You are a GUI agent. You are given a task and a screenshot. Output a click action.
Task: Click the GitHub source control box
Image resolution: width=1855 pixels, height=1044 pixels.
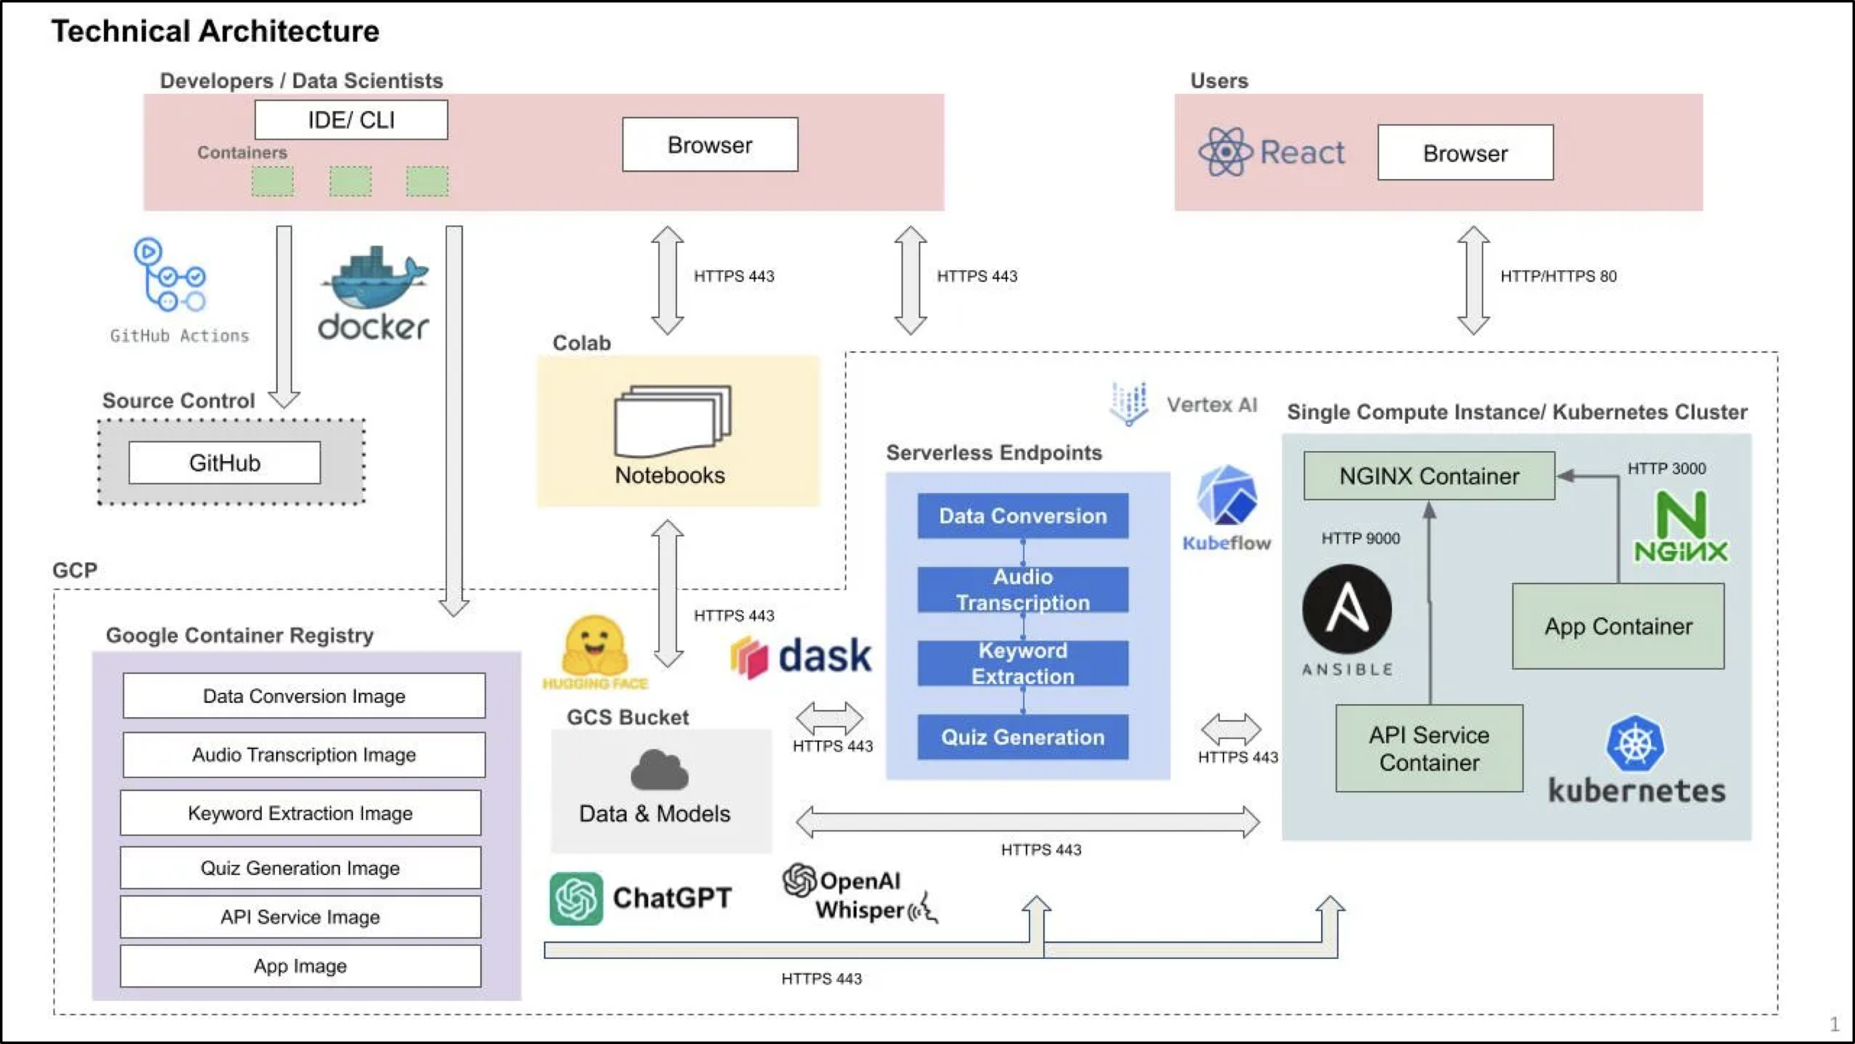(224, 462)
